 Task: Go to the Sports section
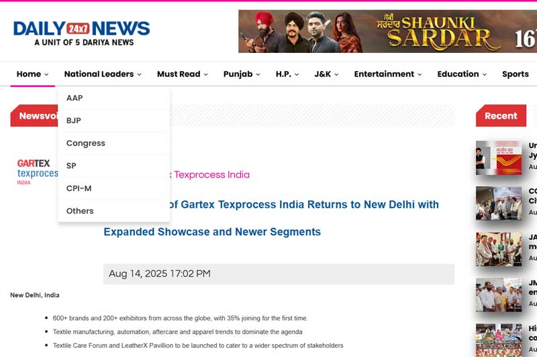[516, 74]
